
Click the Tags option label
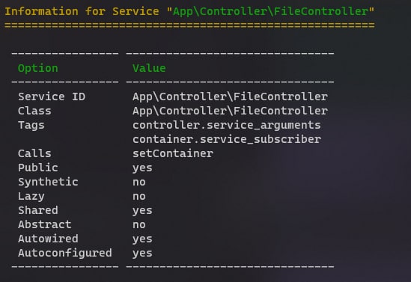31,126
